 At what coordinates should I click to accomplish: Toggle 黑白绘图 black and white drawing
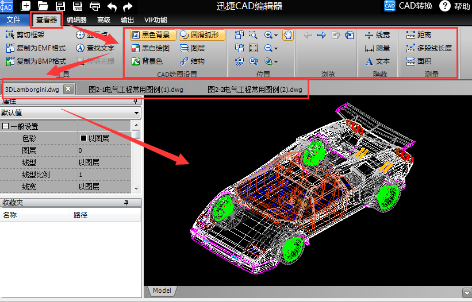tap(151, 48)
